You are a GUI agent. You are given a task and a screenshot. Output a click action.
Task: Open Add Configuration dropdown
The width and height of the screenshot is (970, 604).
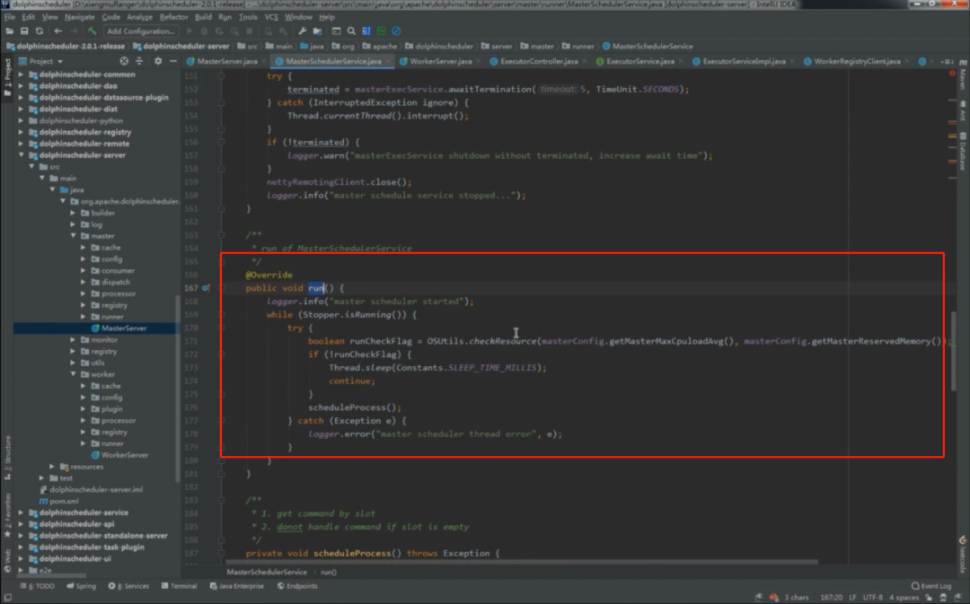140,31
